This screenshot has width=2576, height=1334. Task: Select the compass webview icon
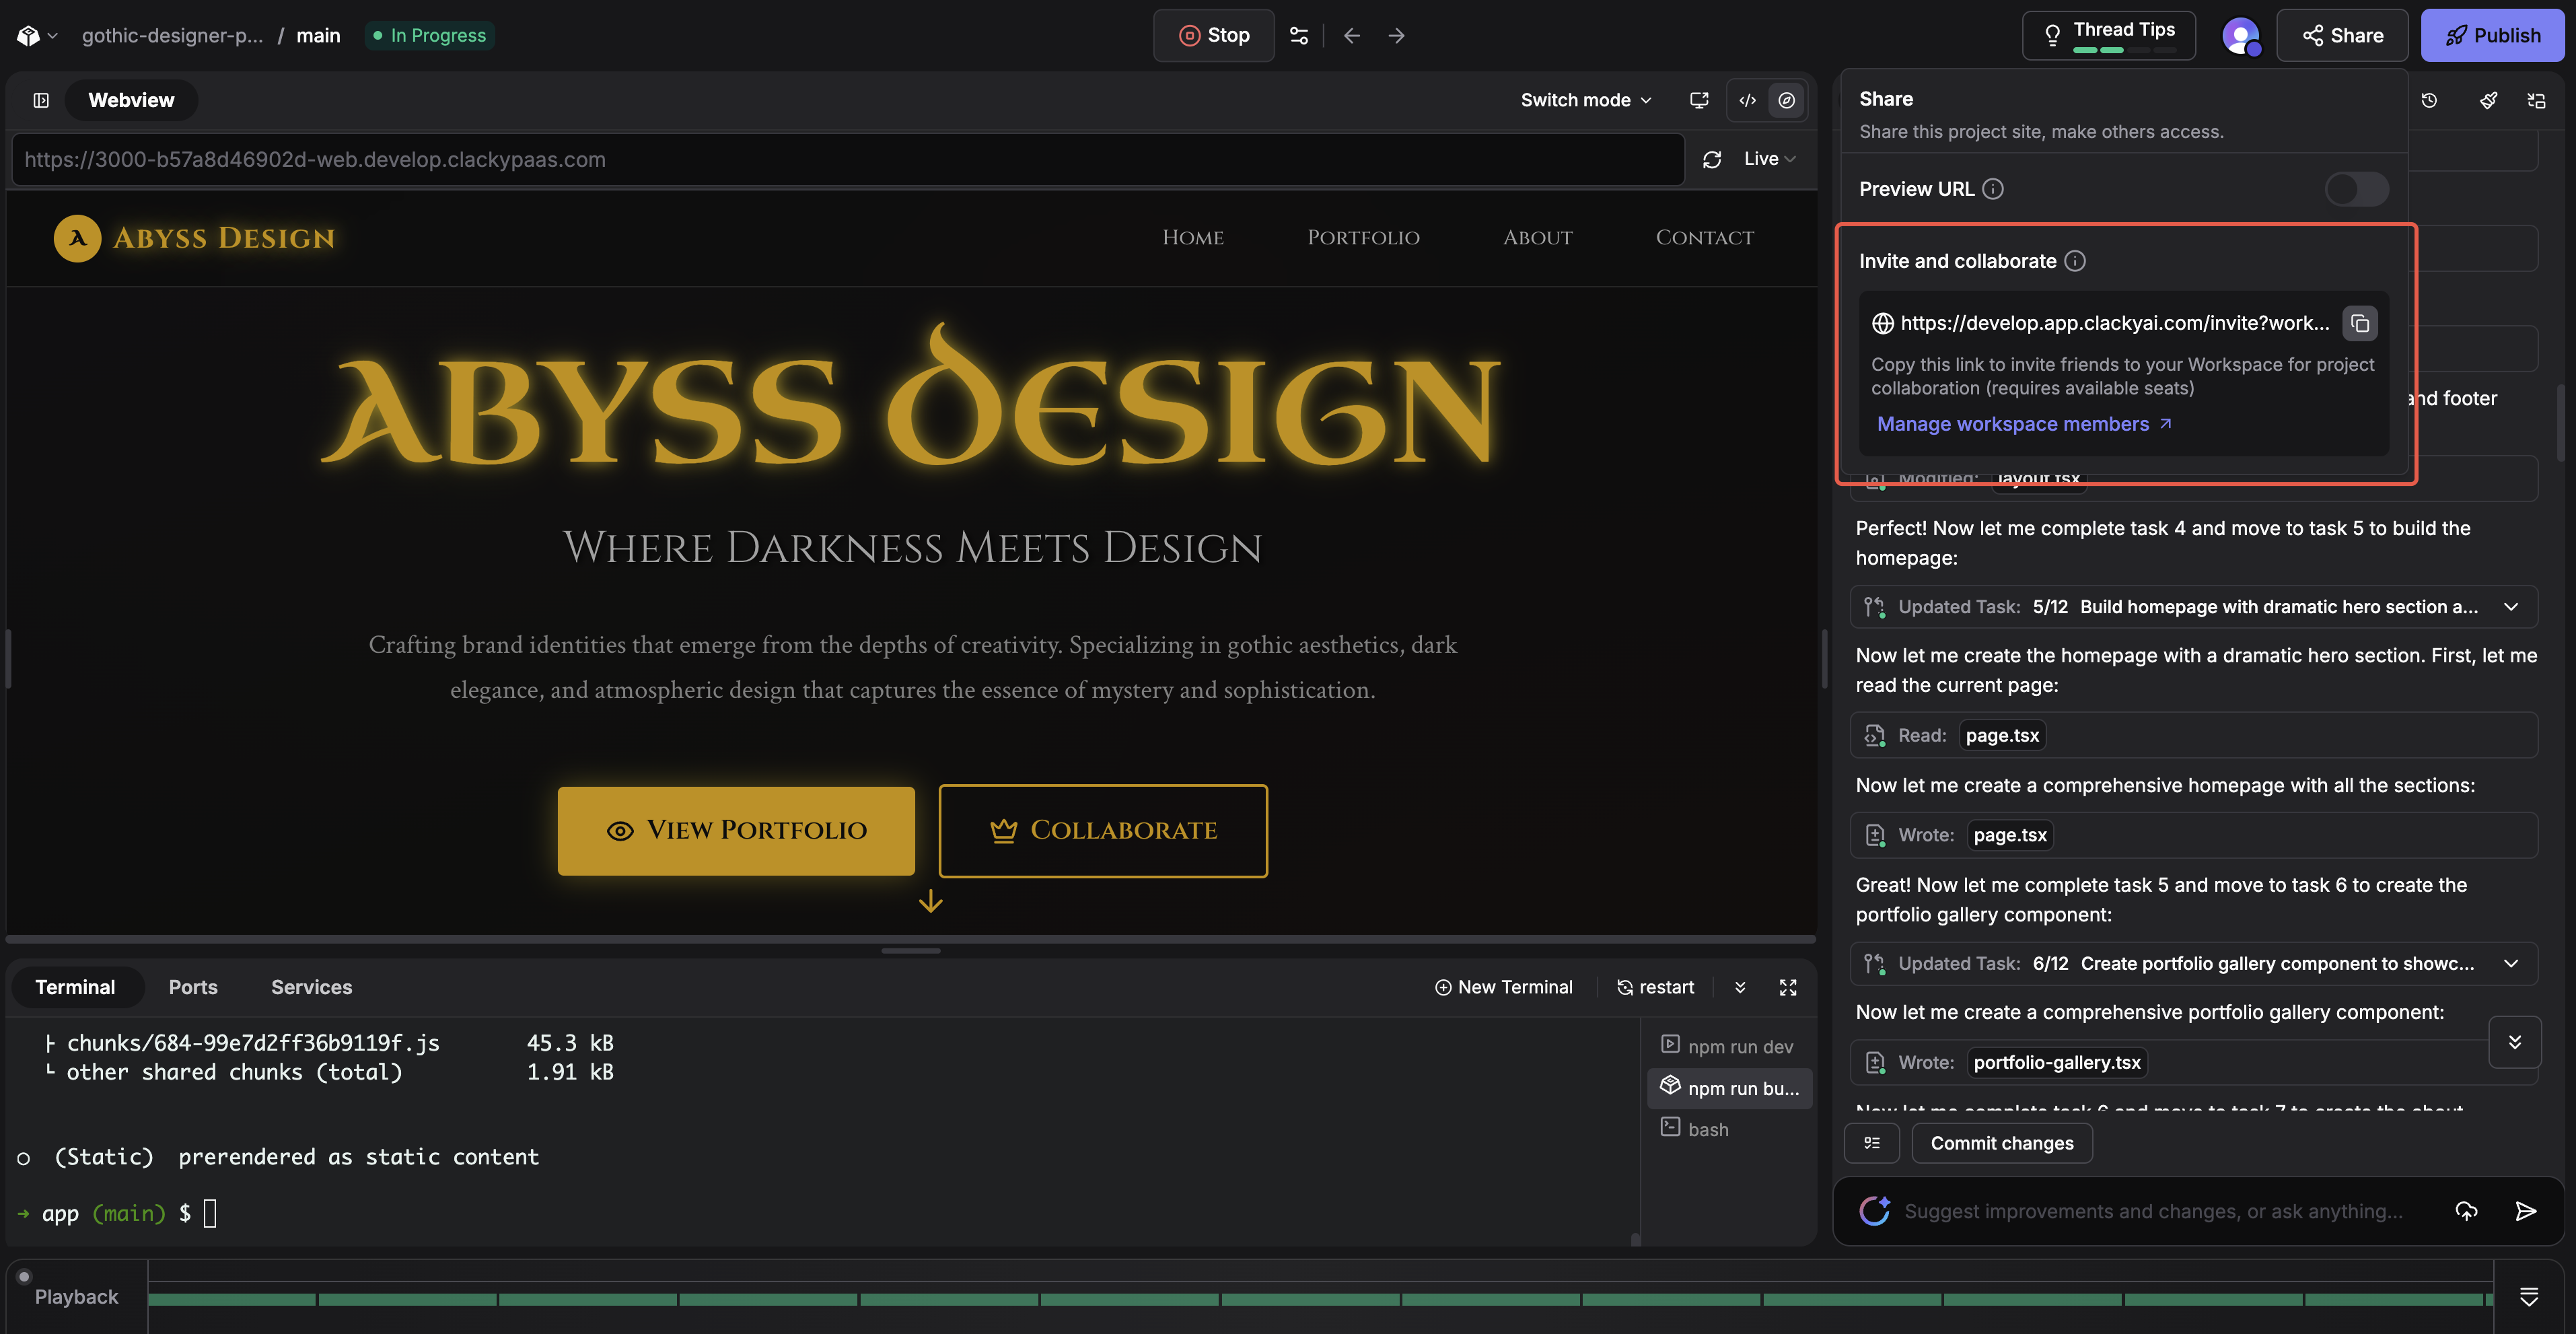click(1787, 100)
